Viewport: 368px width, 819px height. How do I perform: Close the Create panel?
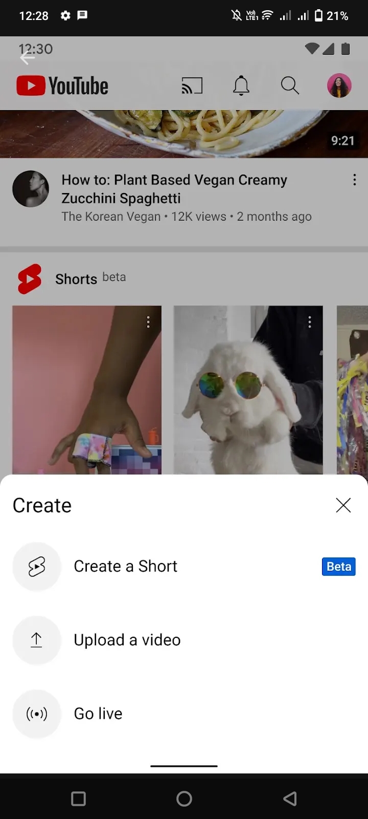pos(343,505)
